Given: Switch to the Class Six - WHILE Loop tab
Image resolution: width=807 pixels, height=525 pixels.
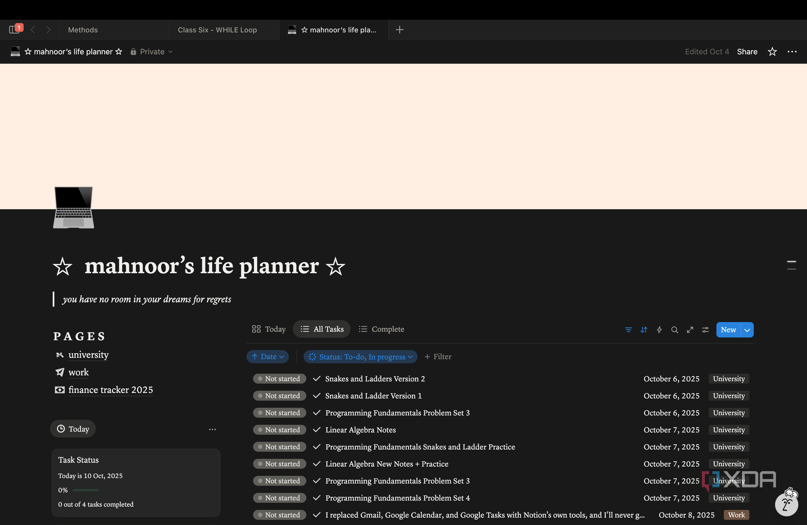Looking at the screenshot, I should (217, 29).
